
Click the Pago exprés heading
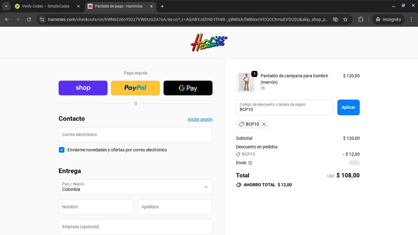point(135,73)
